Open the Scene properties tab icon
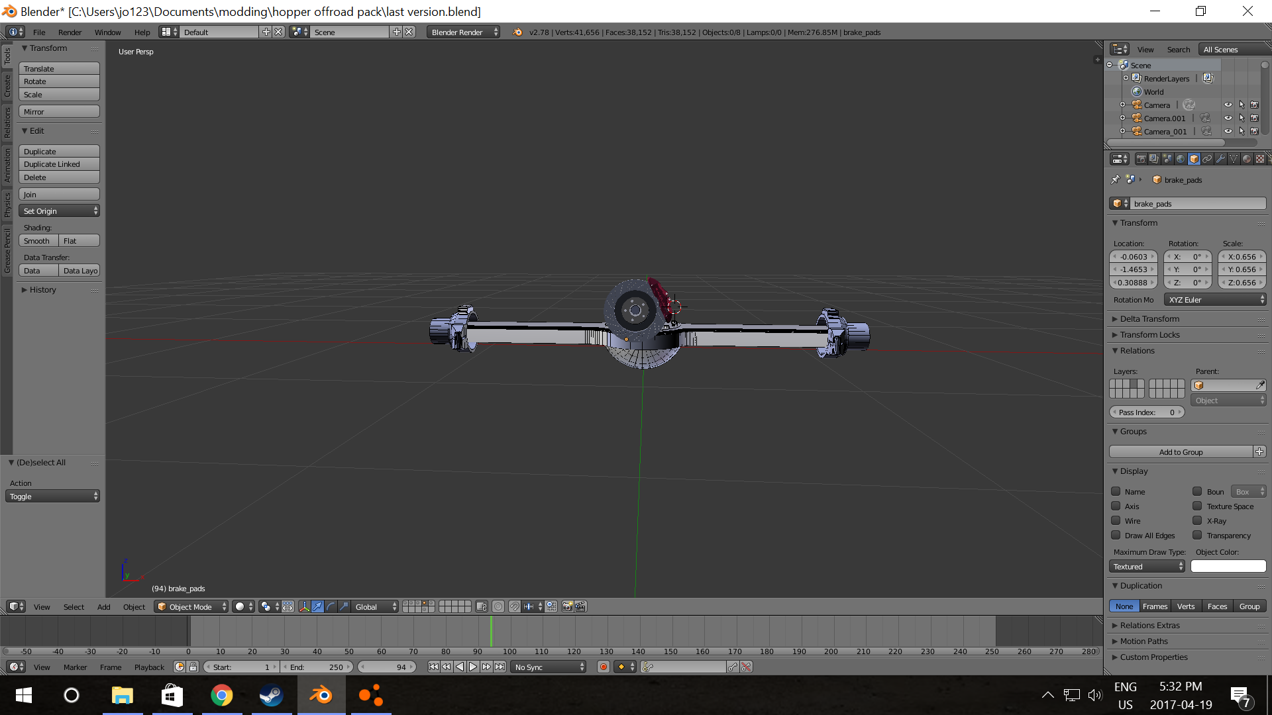The height and width of the screenshot is (715, 1272). click(1167, 159)
